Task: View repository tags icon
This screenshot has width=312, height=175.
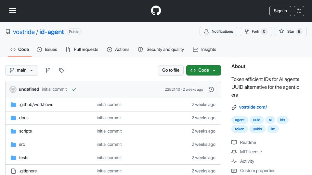Action: point(61,70)
